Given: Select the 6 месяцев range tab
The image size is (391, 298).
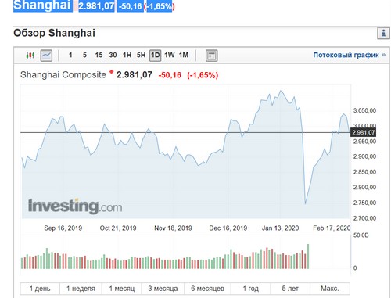Looking at the screenshot, I should coord(207,289).
